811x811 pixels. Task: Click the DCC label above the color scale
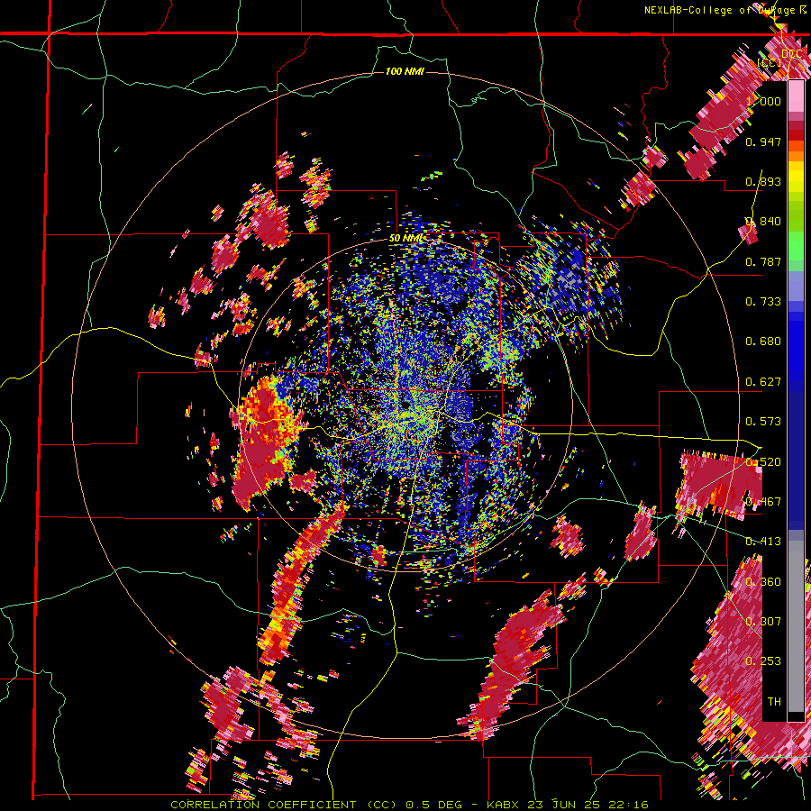pyautogui.click(x=791, y=54)
